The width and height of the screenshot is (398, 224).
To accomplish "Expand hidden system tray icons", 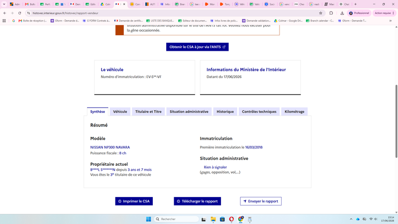I will pos(351,219).
